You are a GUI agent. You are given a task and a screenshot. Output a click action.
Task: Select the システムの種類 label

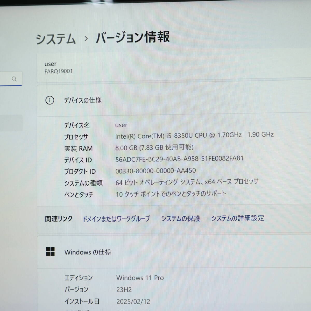point(83,183)
